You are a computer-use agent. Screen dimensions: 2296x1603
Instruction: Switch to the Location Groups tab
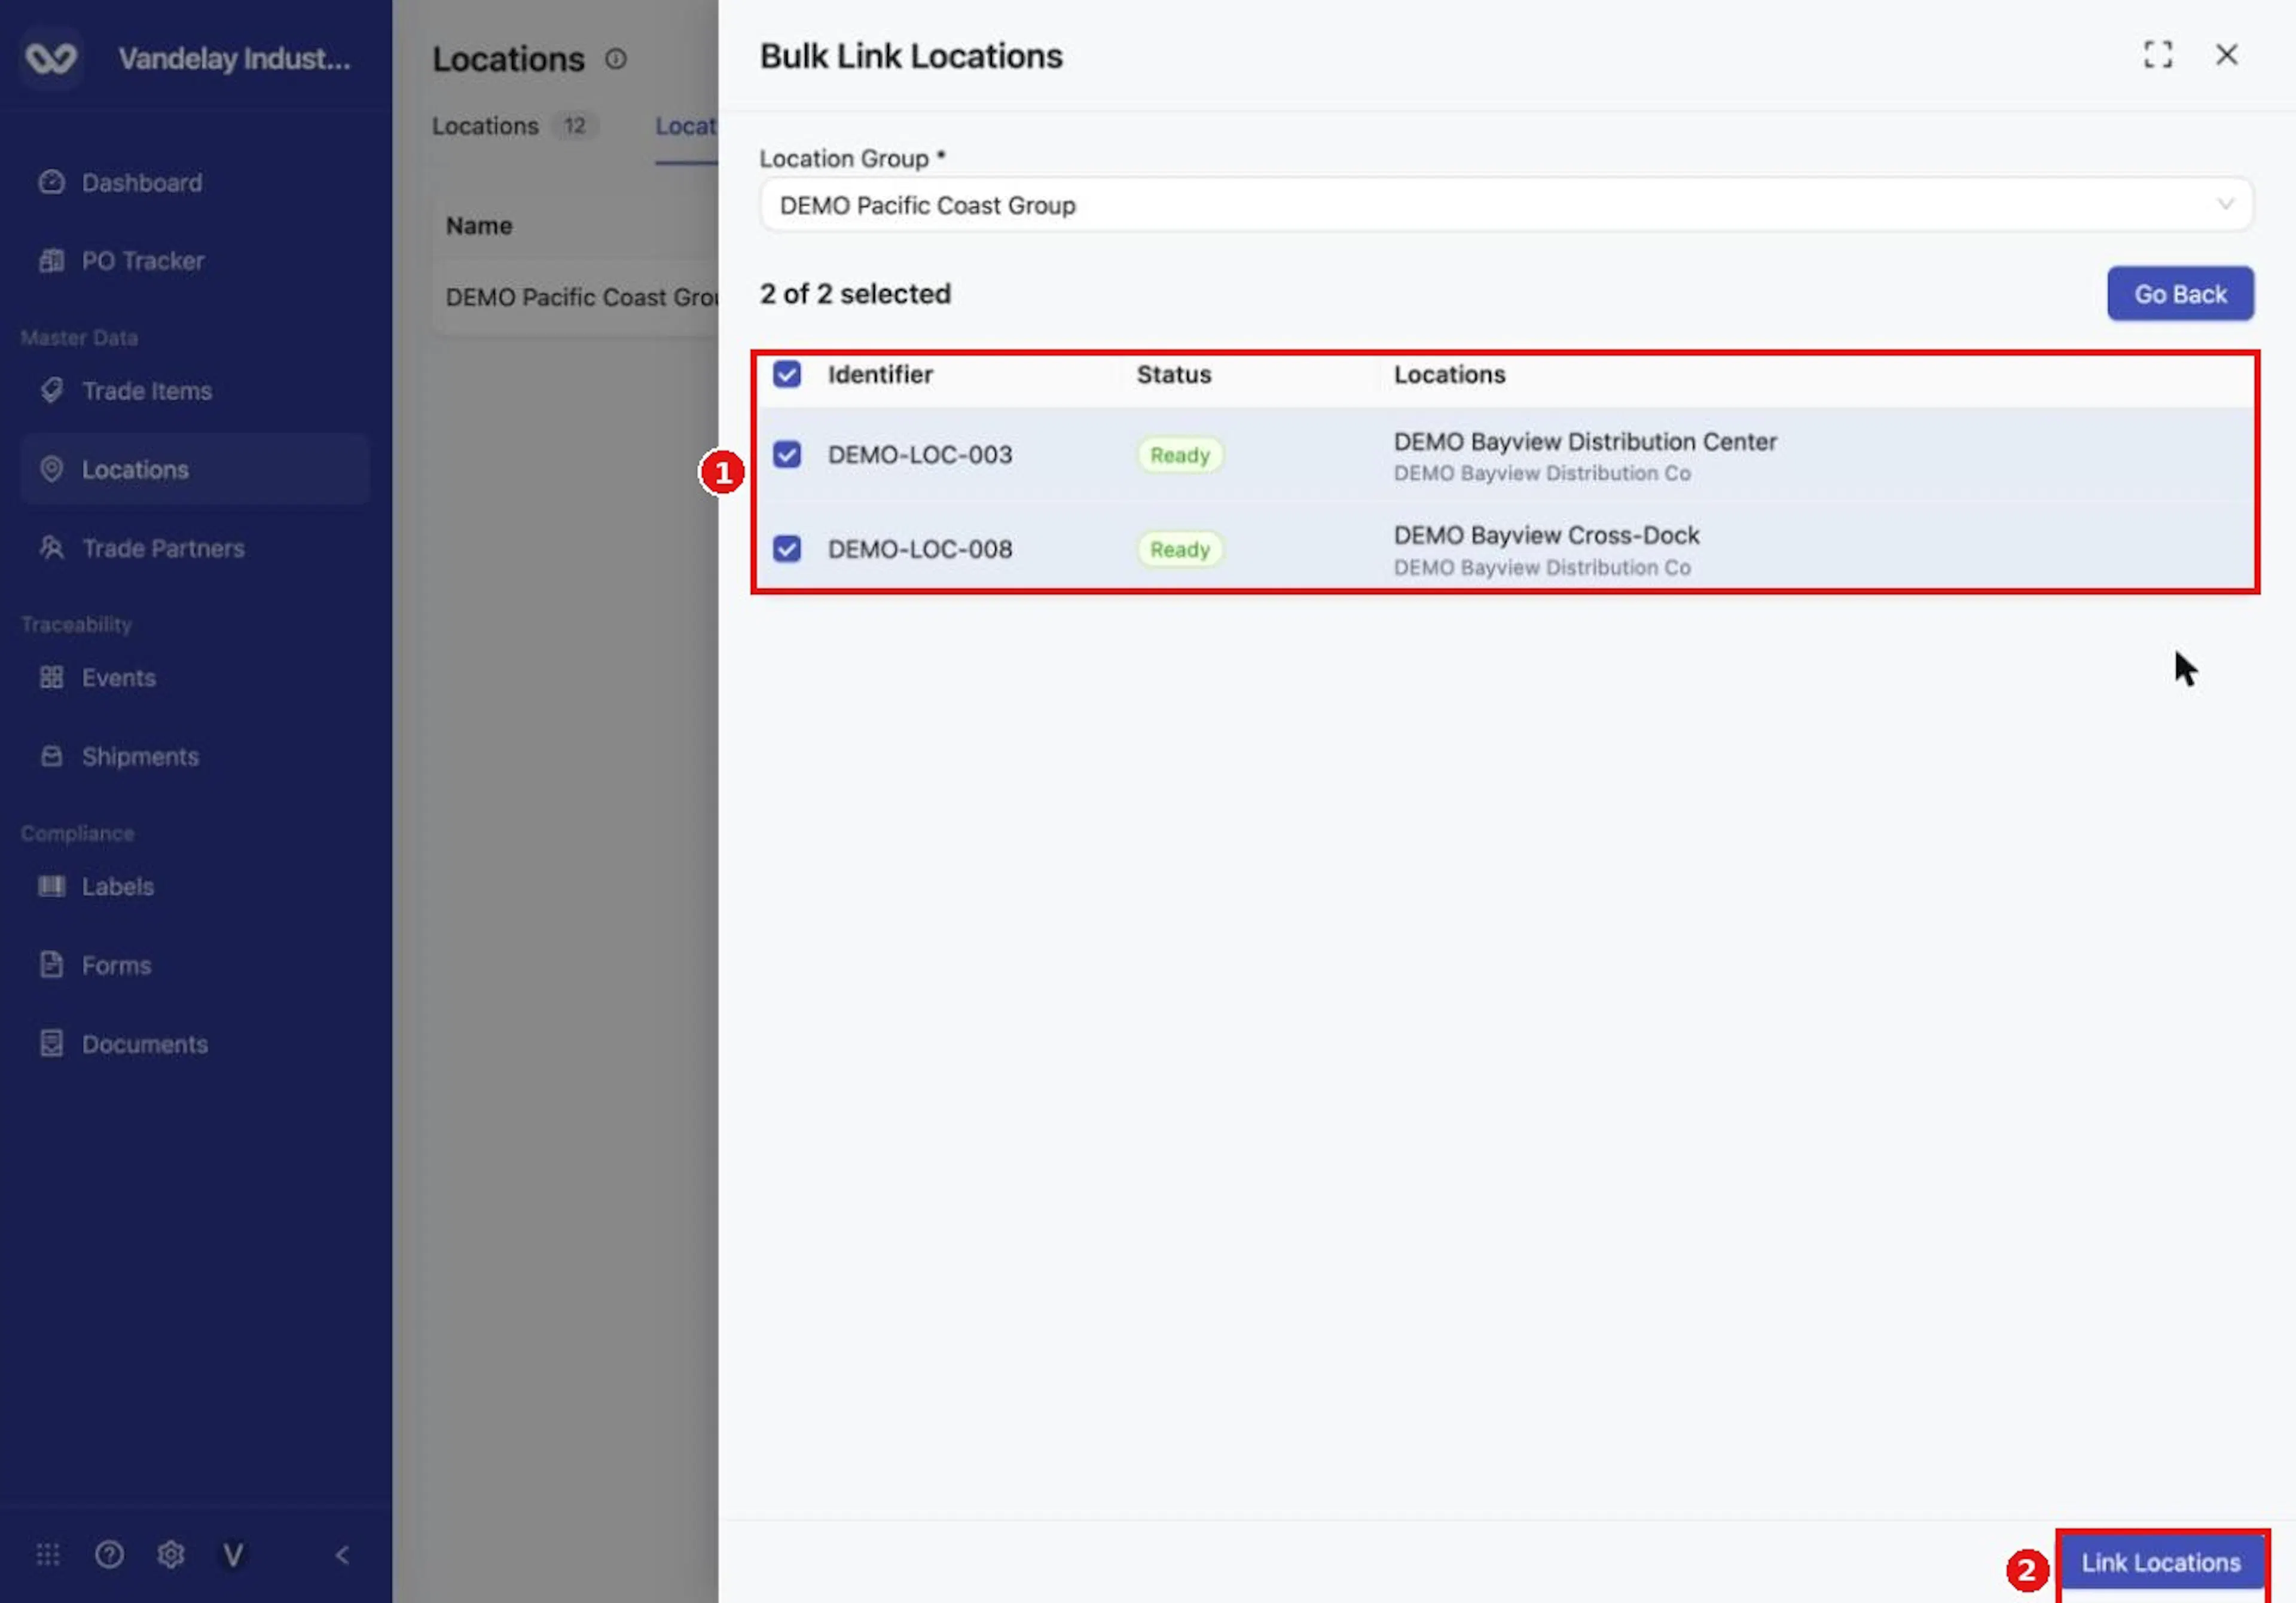tap(686, 126)
